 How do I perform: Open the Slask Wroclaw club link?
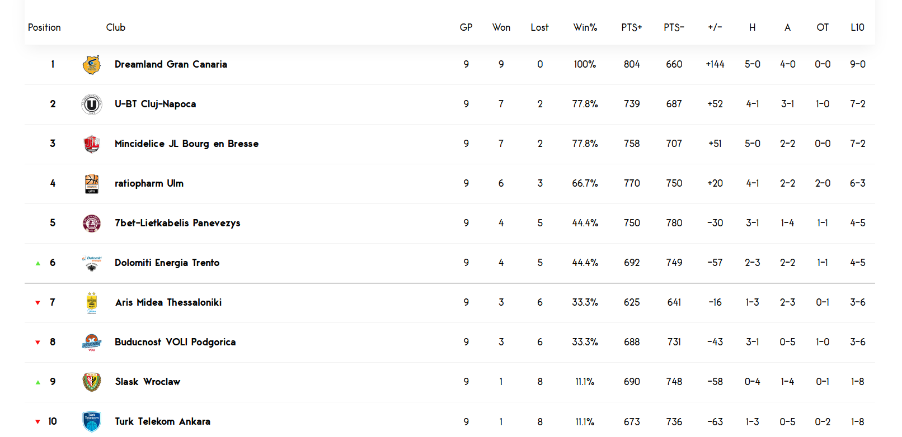148,382
